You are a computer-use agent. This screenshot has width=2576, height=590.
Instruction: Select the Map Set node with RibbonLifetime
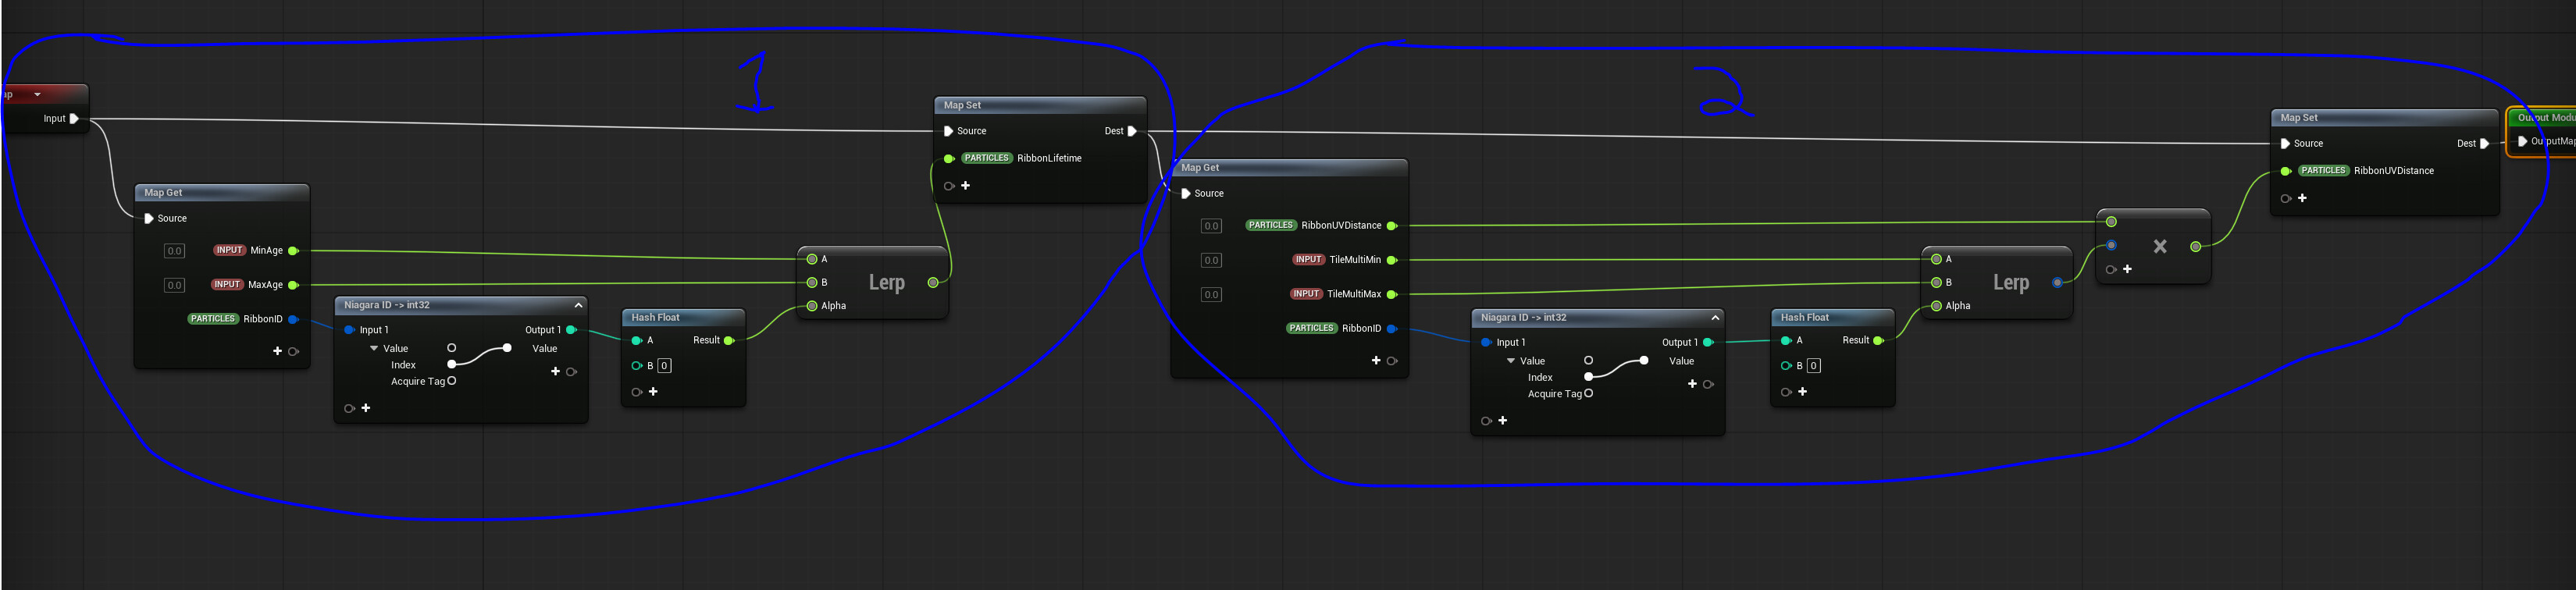click(1040, 106)
